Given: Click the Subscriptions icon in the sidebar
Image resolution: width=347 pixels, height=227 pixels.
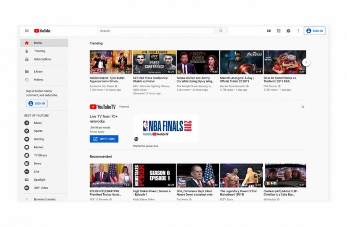Looking at the screenshot, I should click(x=27, y=59).
